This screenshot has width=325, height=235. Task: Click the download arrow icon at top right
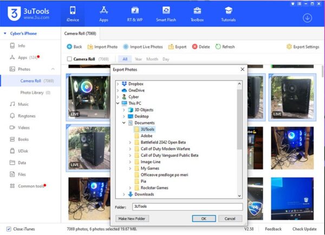coord(308,17)
